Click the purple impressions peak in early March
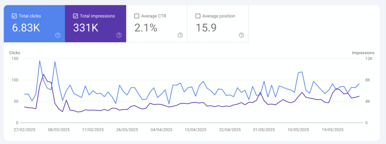The height and width of the screenshot is (144, 386). tap(44, 74)
